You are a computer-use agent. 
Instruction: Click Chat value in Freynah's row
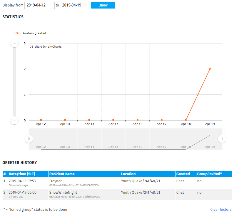pyautogui.click(x=180, y=181)
